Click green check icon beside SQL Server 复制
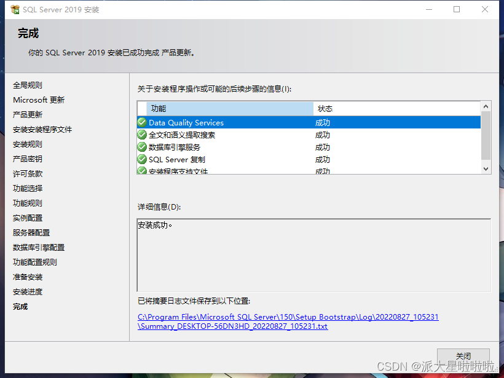The width and height of the screenshot is (504, 378). point(142,159)
